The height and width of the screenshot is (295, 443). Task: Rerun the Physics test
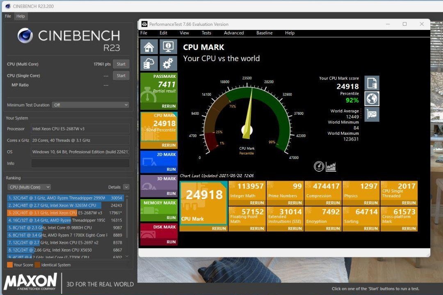371,203
